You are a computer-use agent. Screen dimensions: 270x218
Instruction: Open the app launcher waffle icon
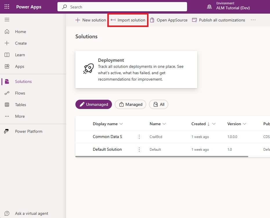(x=7, y=7)
